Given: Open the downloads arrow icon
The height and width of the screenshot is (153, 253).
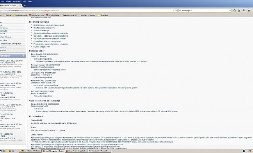Looking at the screenshot, I should pyautogui.click(x=244, y=11).
